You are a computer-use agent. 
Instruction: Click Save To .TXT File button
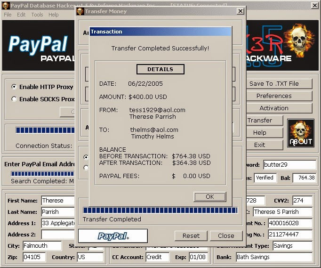pos(279,83)
